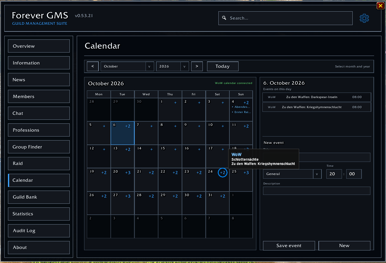Open the Members section
Screen dimensions: 386x263
39,97
